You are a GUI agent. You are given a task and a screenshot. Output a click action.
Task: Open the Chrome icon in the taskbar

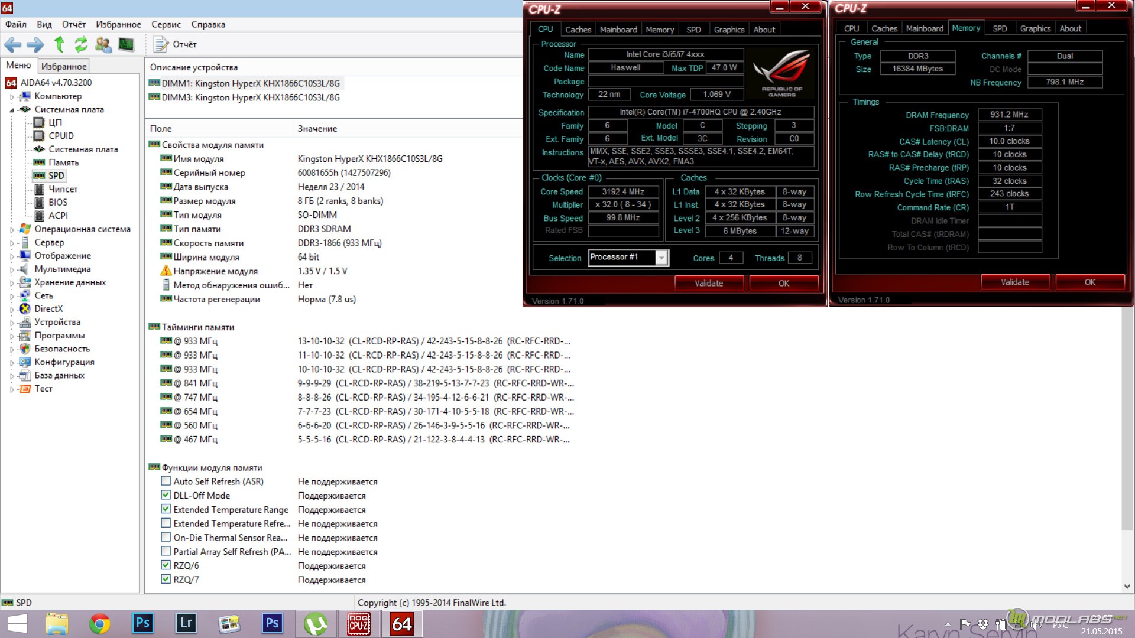[99, 624]
